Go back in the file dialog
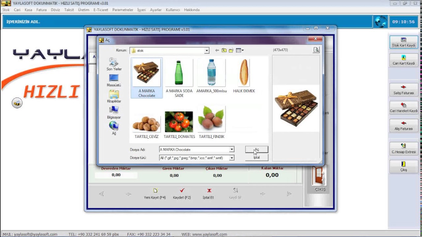This screenshot has height=237, width=422. pyautogui.click(x=217, y=50)
